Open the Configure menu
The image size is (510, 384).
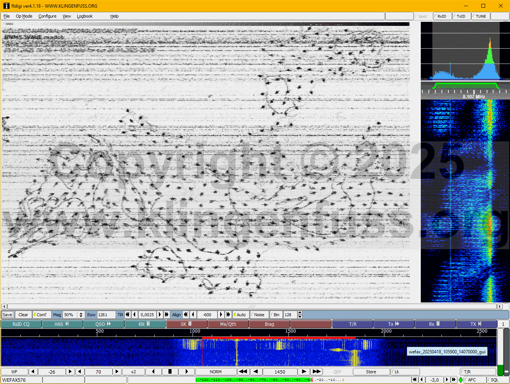point(47,16)
